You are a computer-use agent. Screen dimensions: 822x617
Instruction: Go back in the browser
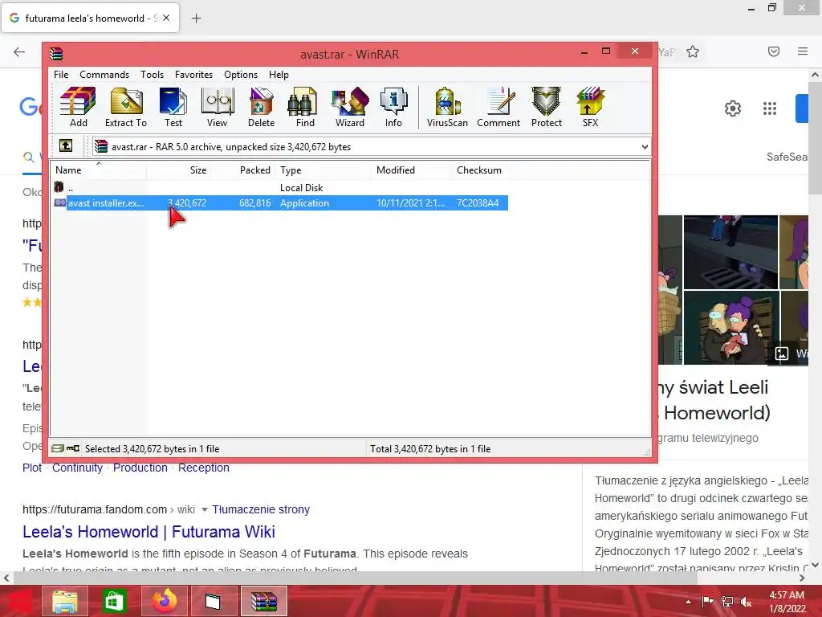coord(19,51)
